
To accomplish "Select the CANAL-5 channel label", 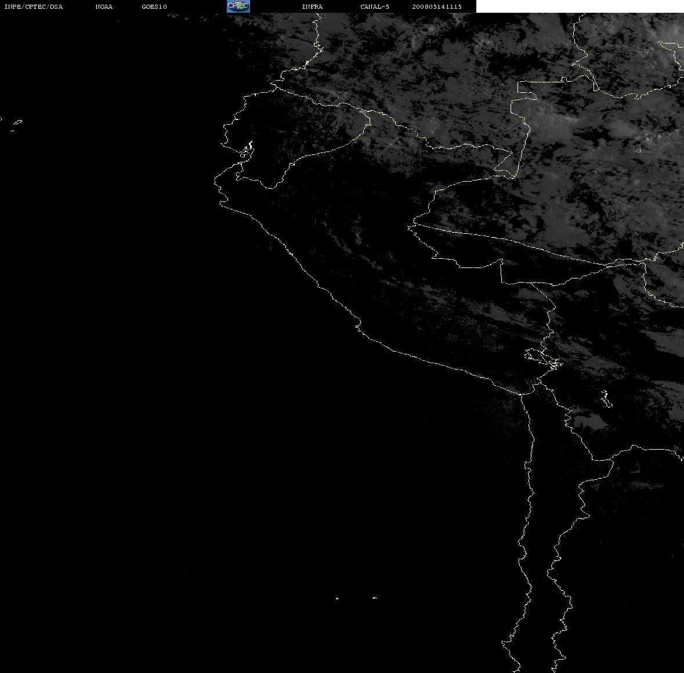I will pyautogui.click(x=375, y=6).
